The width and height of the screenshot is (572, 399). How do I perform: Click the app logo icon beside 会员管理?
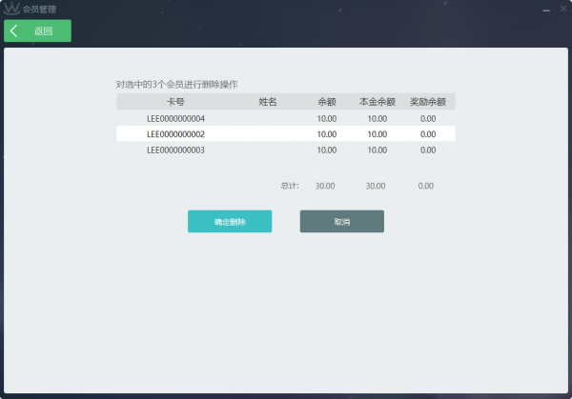pos(11,9)
